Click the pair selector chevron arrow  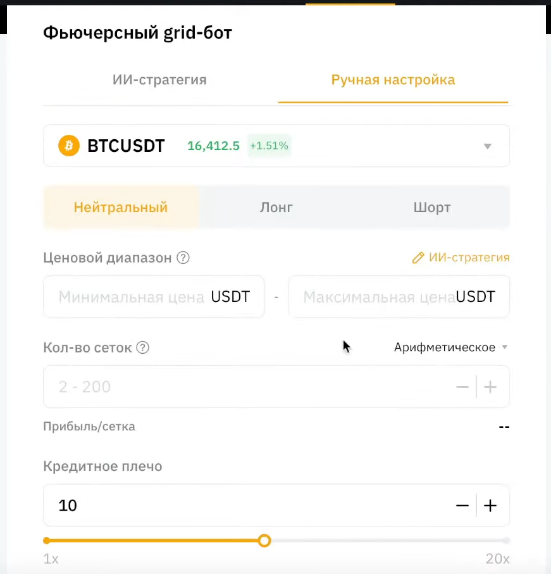(487, 146)
